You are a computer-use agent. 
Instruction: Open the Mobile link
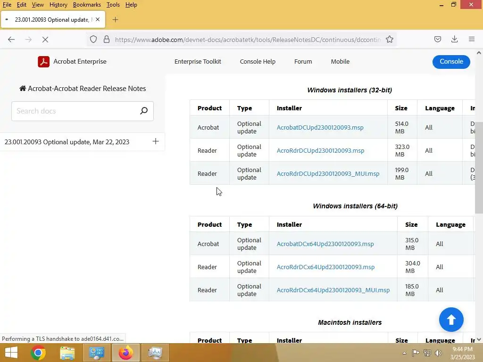pos(340,62)
